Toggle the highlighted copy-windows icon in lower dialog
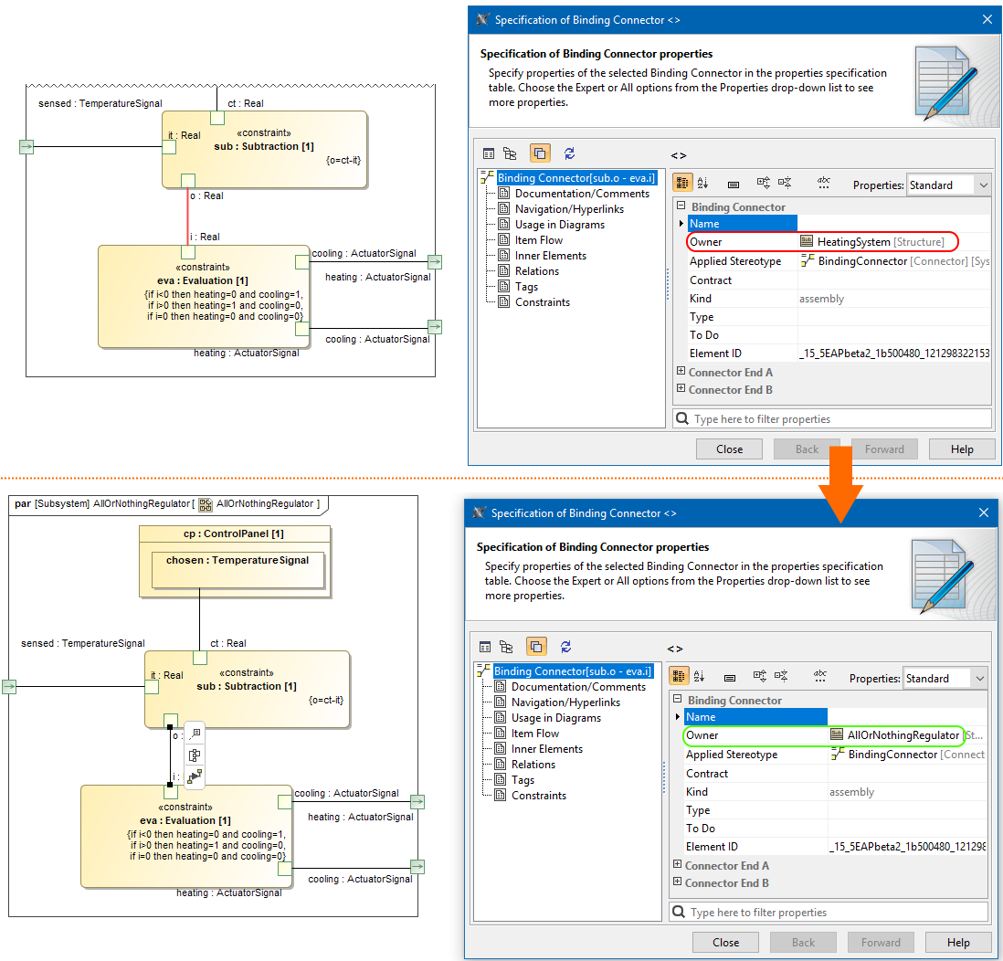The image size is (1003, 961). [x=536, y=647]
